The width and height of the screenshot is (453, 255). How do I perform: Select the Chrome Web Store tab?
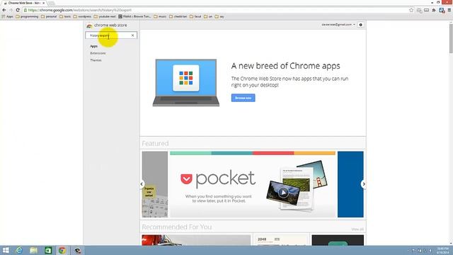23,3
